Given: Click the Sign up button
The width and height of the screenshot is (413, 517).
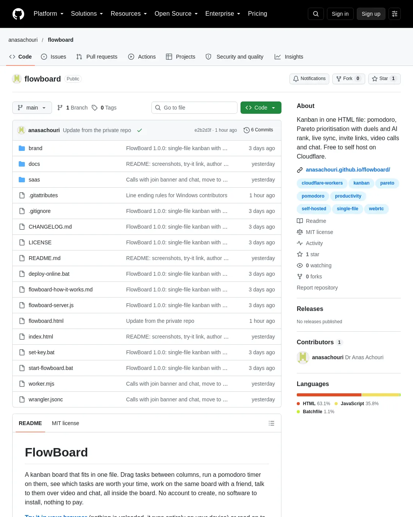Looking at the screenshot, I should pyautogui.click(x=371, y=14).
